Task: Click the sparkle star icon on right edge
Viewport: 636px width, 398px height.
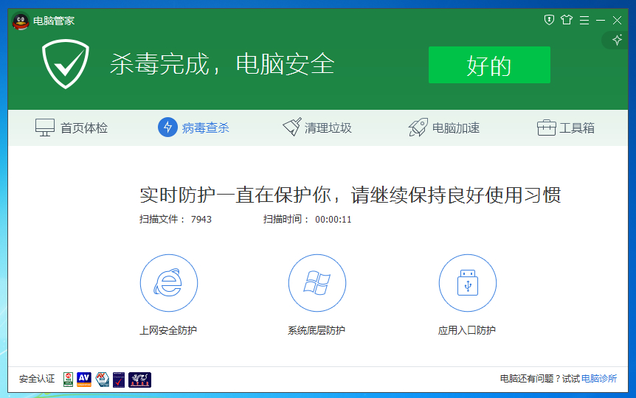Action: (617, 40)
